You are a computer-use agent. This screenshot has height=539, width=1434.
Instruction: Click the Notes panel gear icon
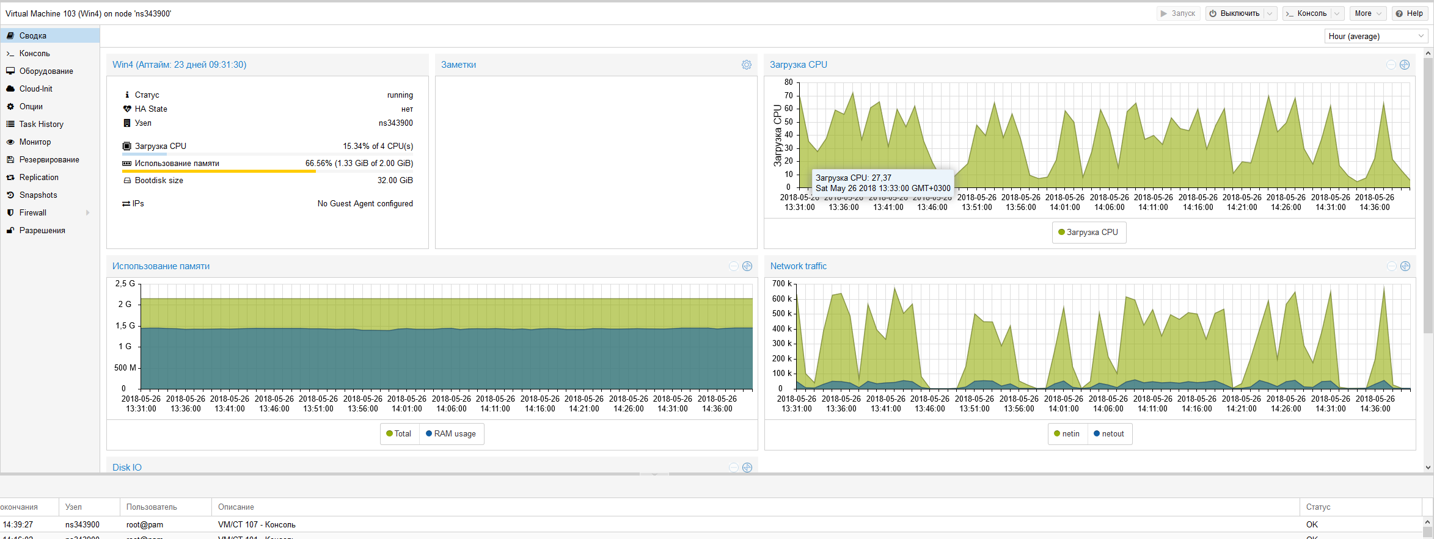coord(746,65)
